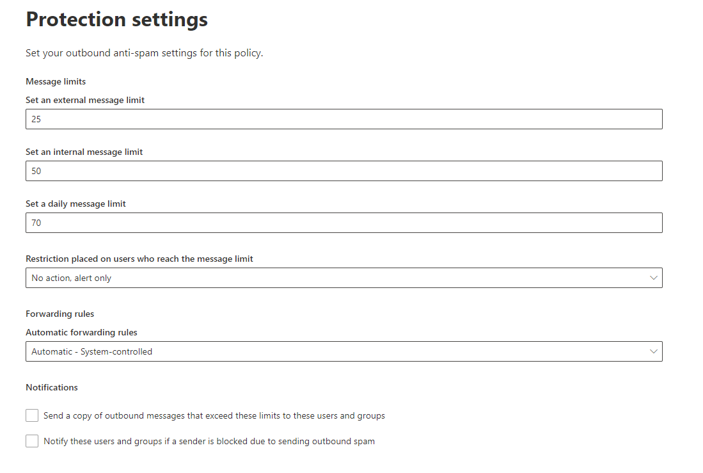703x473 pixels.
Task: Expand the Automatic forwarding rules dropdown
Action: 344,351
